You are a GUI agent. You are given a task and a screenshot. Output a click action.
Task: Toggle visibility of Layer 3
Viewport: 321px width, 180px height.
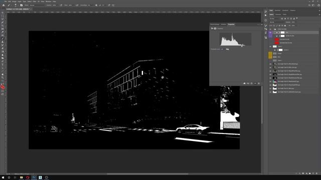(270, 46)
